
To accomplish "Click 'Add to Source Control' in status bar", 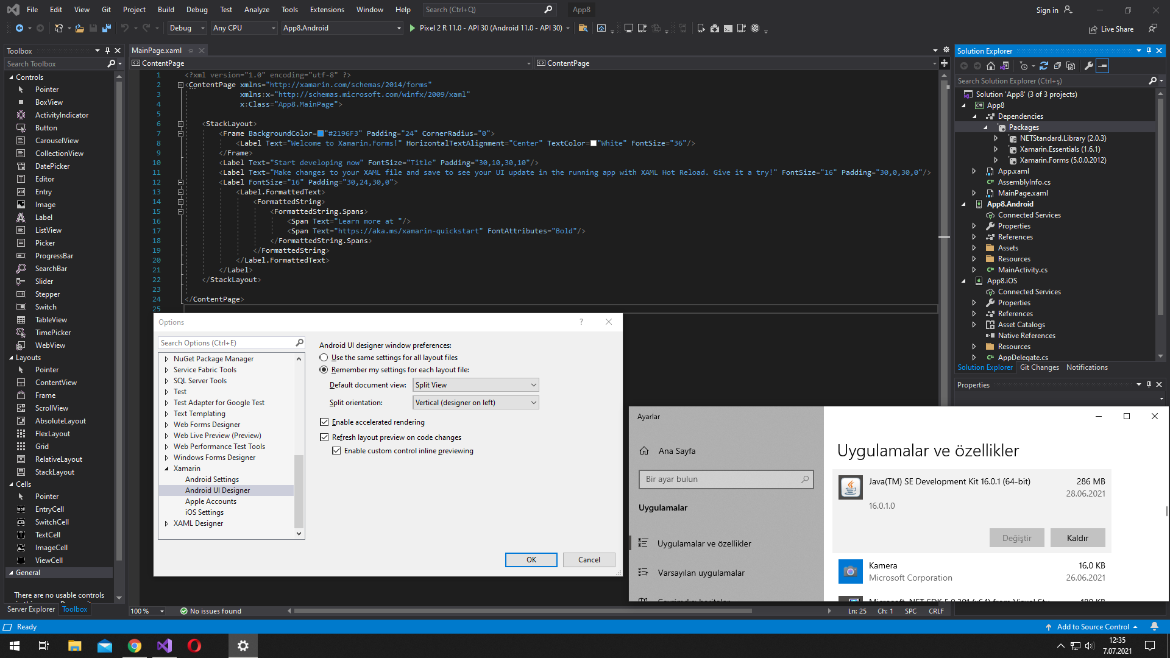I will click(1091, 626).
